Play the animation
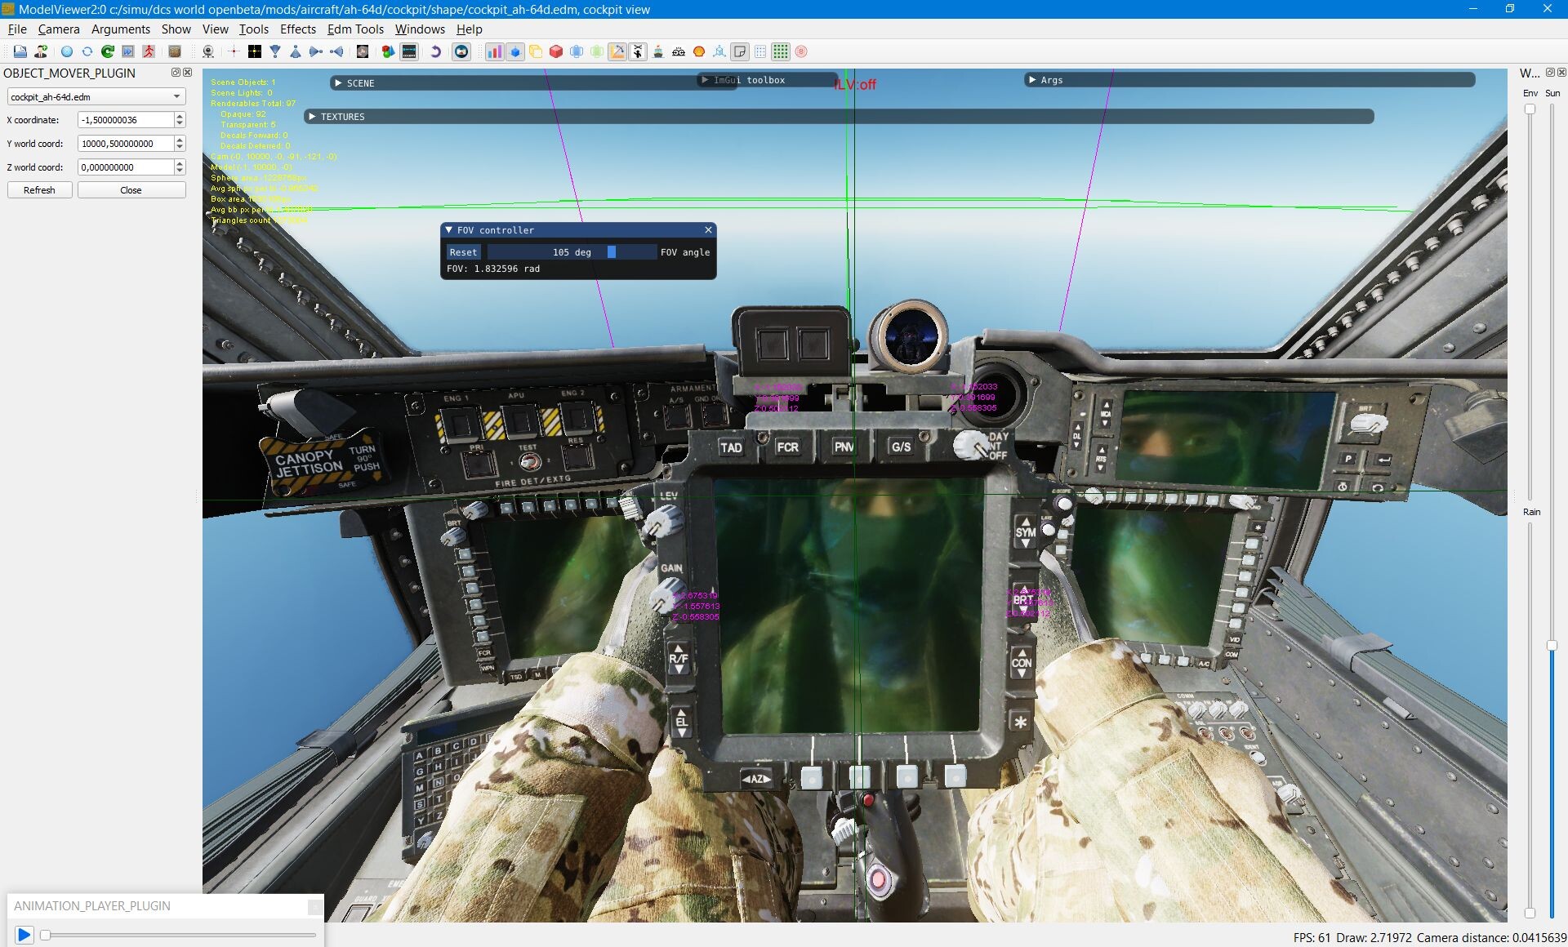The image size is (1568, 947). (24, 935)
